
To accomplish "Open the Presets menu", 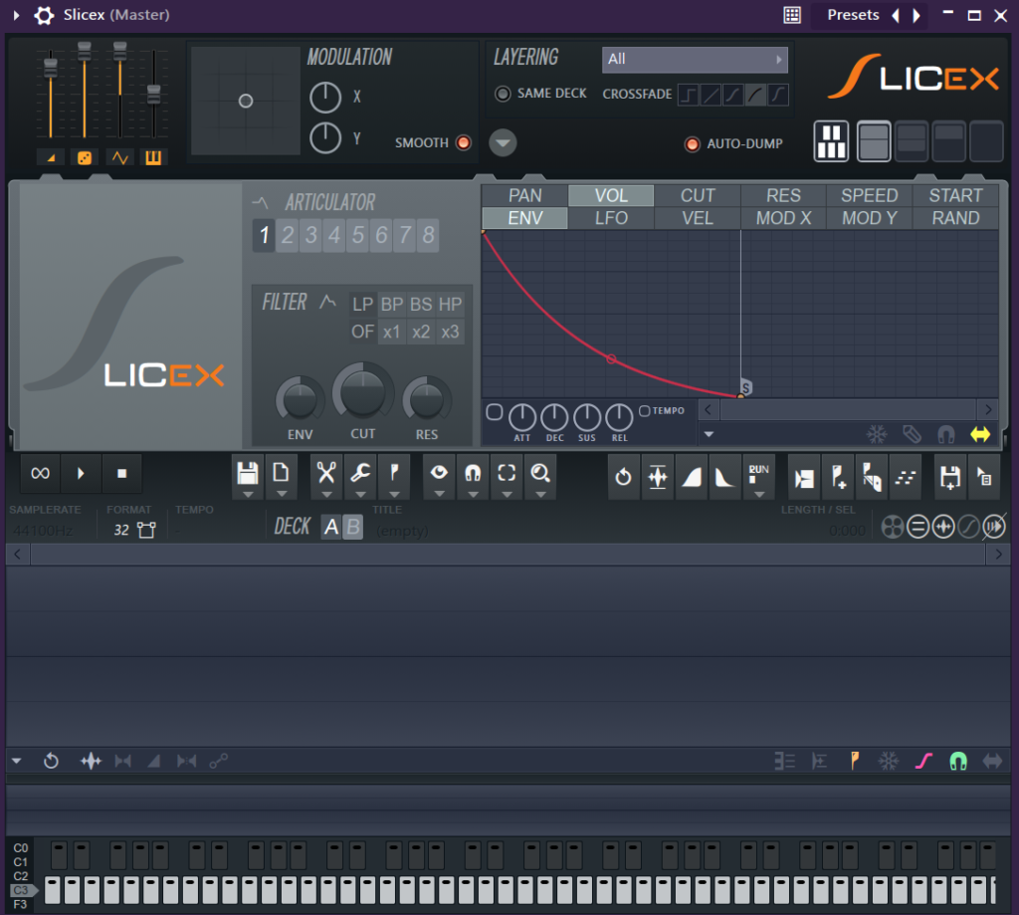I will [853, 15].
